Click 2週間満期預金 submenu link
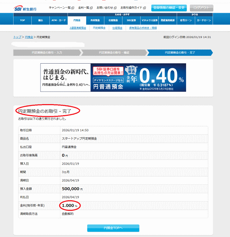This screenshot has width=230, height=237. 78,28
